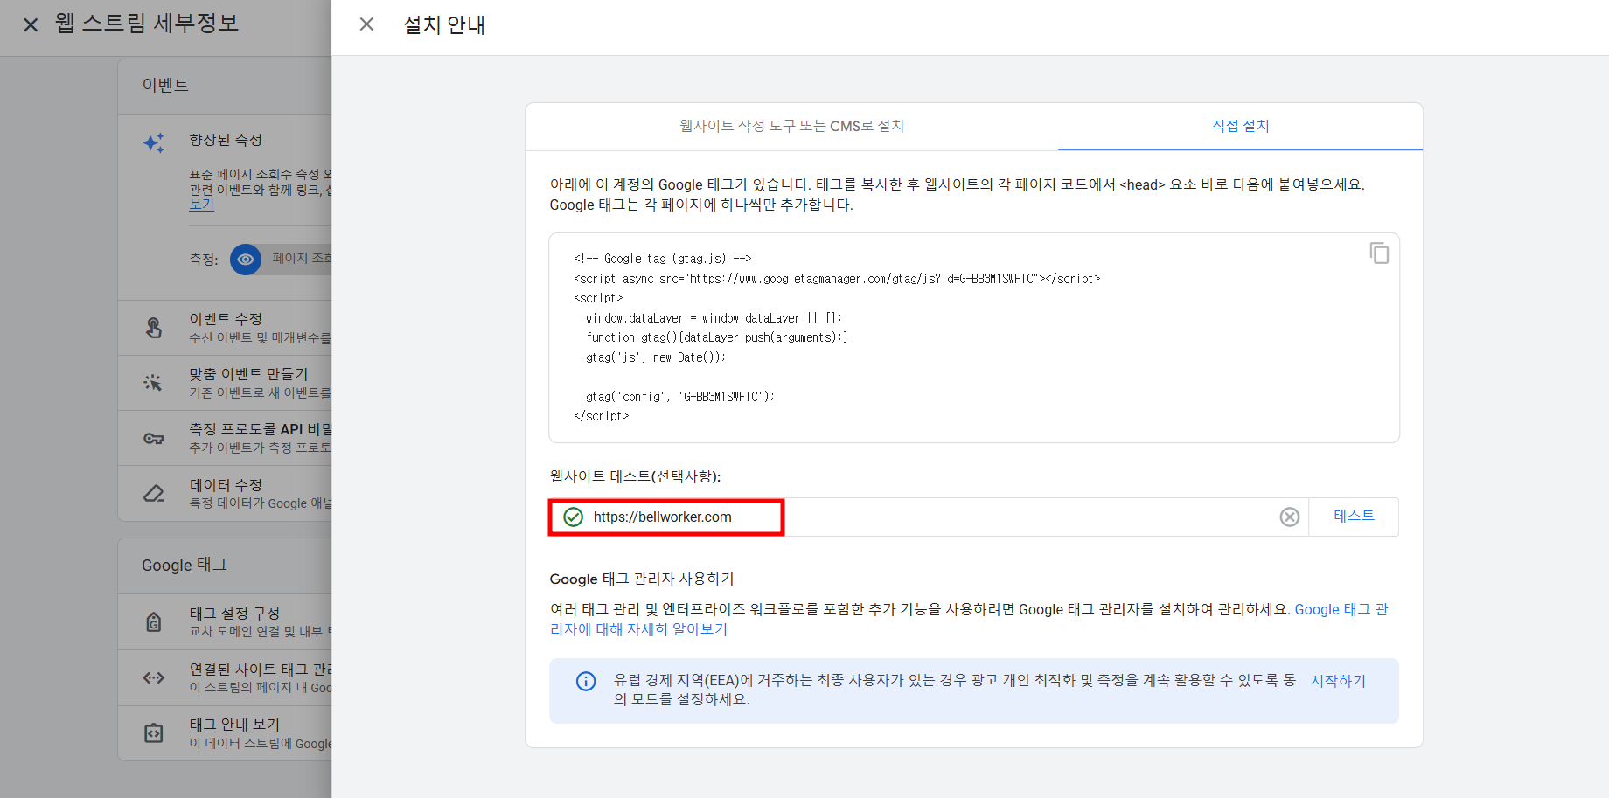
Task: Click the 태그 설정 구성 tag icon
Action: pos(154,621)
